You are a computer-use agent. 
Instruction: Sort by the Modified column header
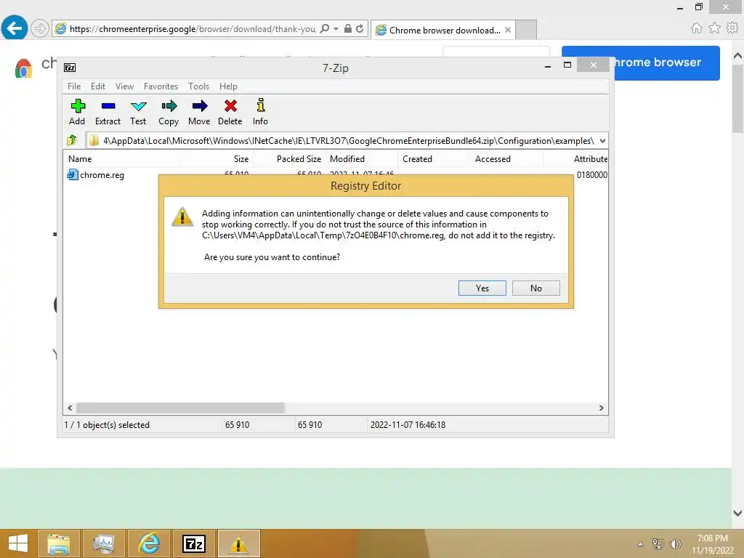click(x=361, y=159)
